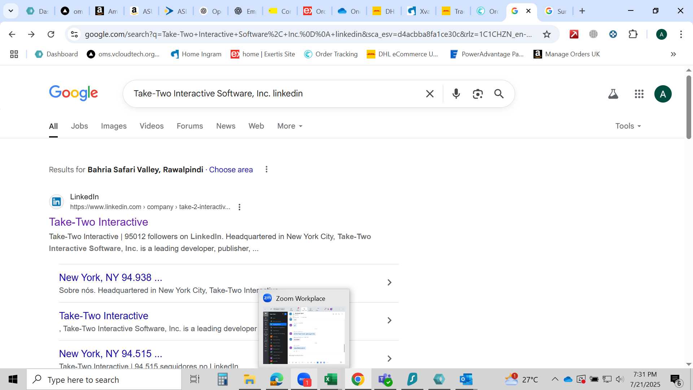This screenshot has height=390, width=693.
Task: Switch to the Jobs search tab
Action: [79, 126]
